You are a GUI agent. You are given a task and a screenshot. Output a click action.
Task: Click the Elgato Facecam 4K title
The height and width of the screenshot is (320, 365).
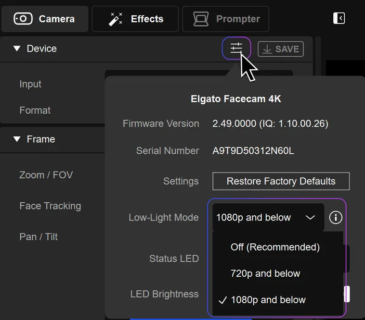(236, 99)
